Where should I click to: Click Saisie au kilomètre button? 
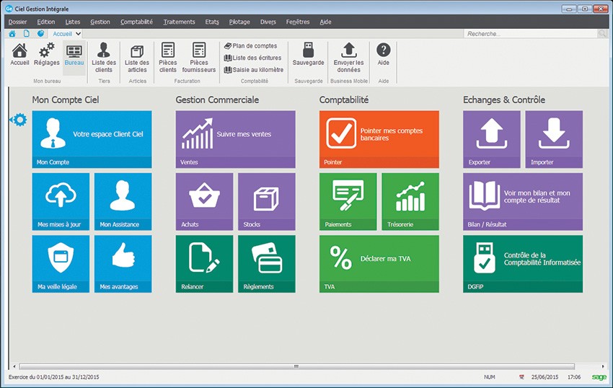(253, 70)
